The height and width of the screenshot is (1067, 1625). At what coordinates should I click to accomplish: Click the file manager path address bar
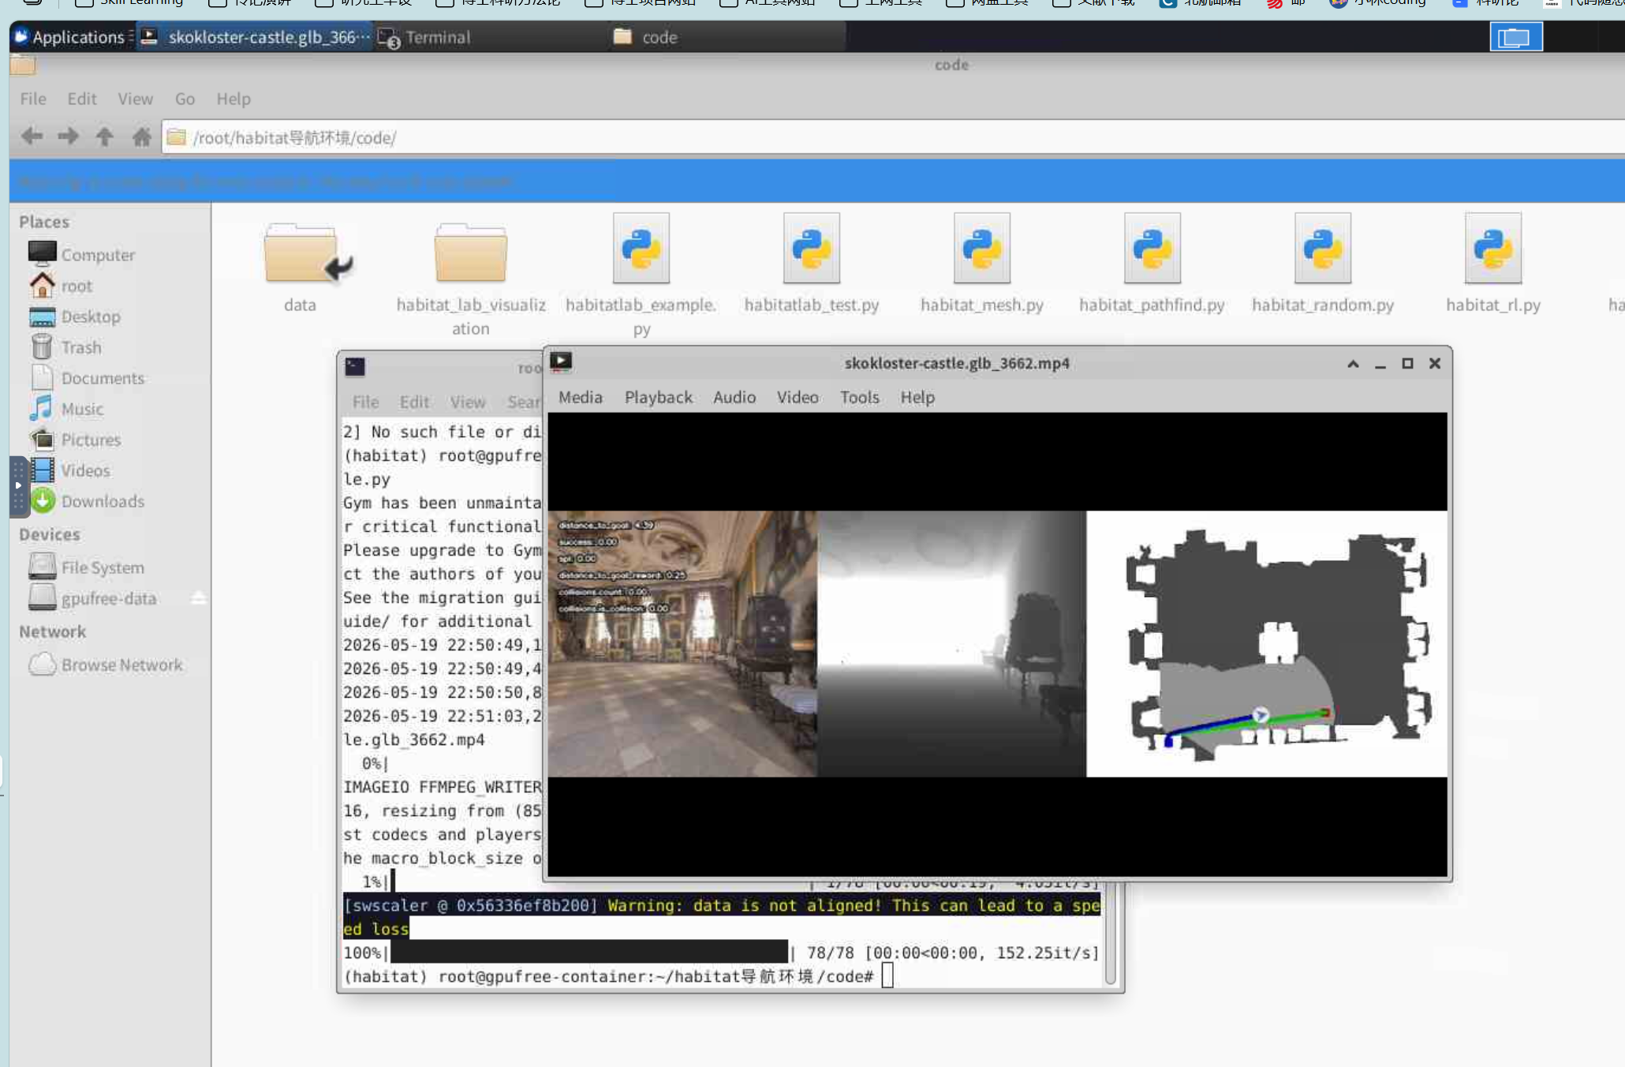[893, 137]
